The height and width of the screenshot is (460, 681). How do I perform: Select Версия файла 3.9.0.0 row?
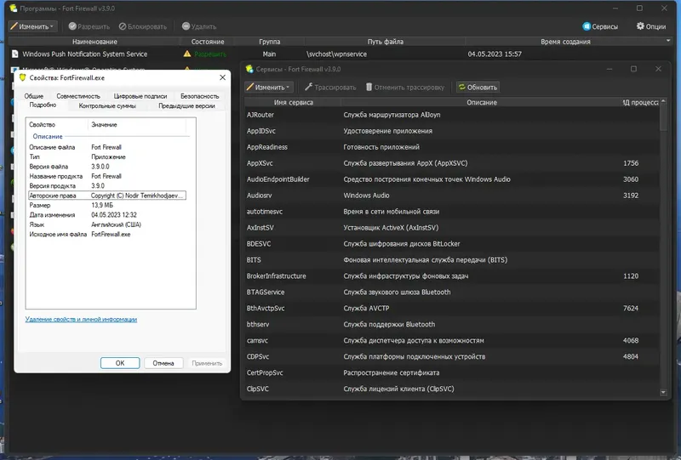(107, 167)
